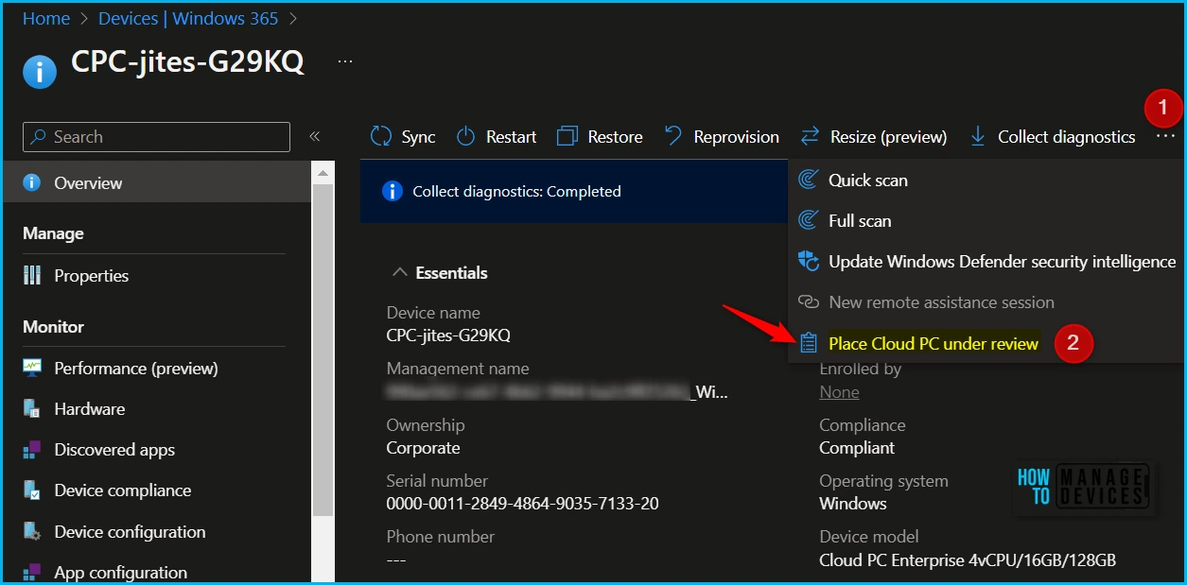Image resolution: width=1187 pixels, height=585 pixels.
Task: Click the Resize (preview) button label
Action: pyautogui.click(x=888, y=137)
